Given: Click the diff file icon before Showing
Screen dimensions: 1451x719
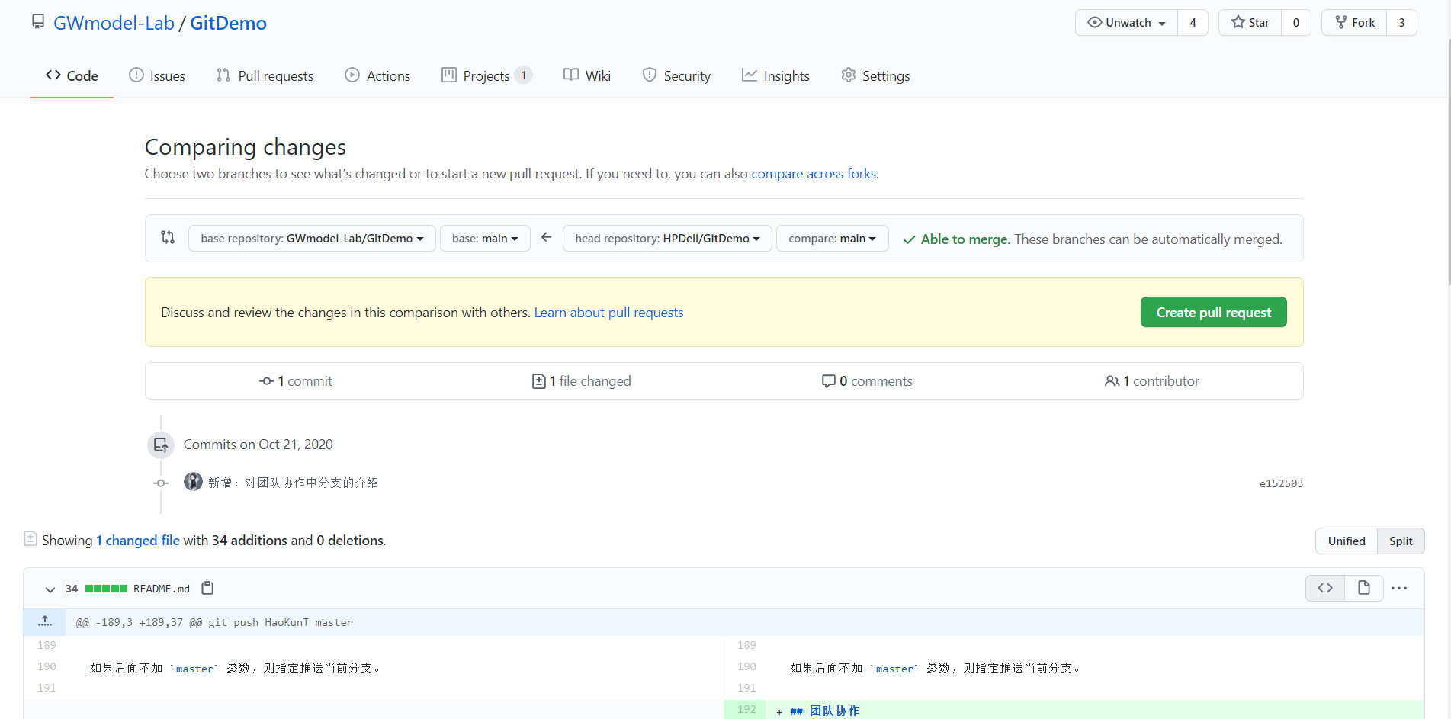Looking at the screenshot, I should click(x=30, y=538).
